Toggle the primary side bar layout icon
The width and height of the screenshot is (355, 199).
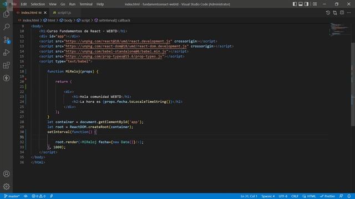(295, 4)
